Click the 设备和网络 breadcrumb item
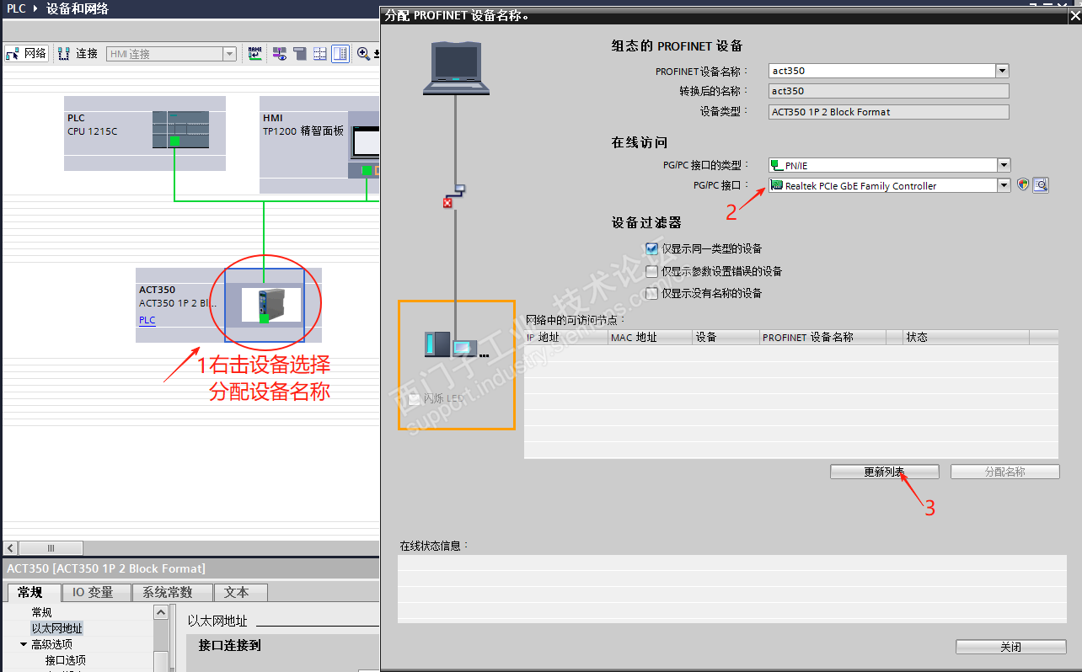 [x=78, y=9]
